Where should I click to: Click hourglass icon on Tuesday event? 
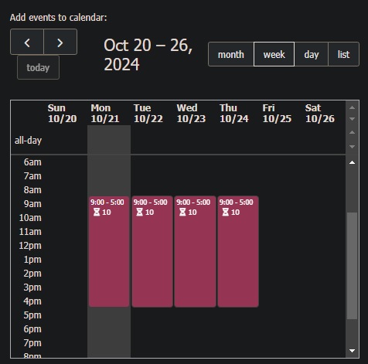tap(140, 213)
